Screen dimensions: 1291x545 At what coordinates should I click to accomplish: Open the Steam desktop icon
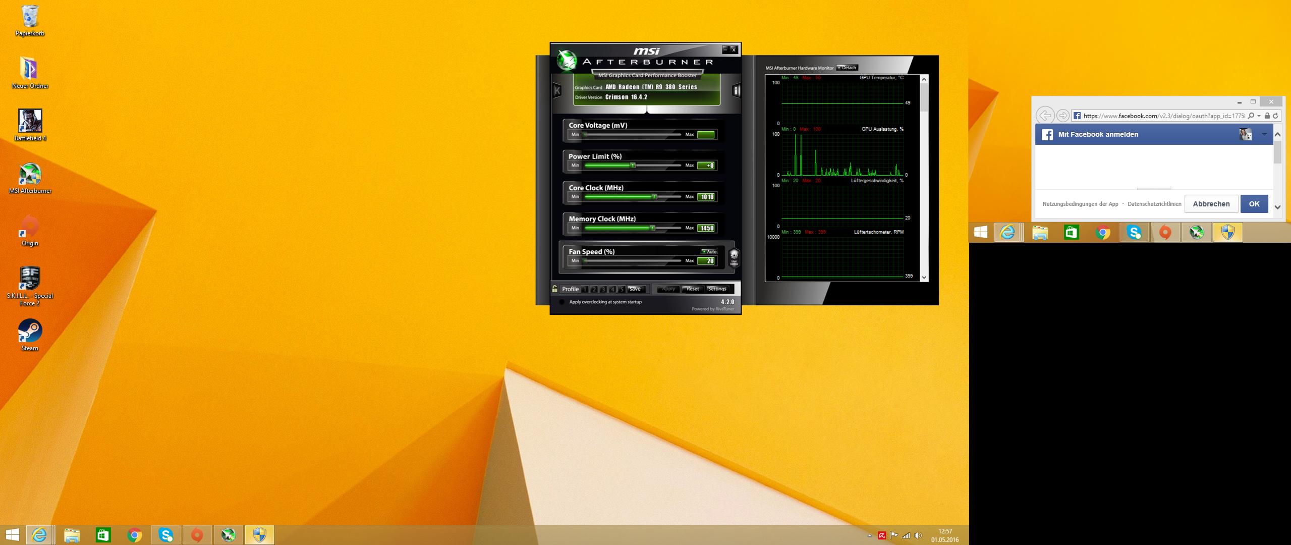[30, 331]
